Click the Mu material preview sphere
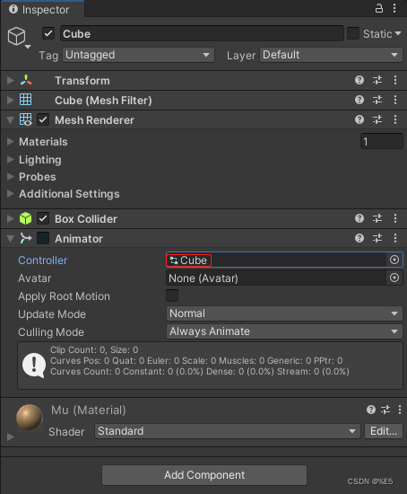 pos(30,417)
